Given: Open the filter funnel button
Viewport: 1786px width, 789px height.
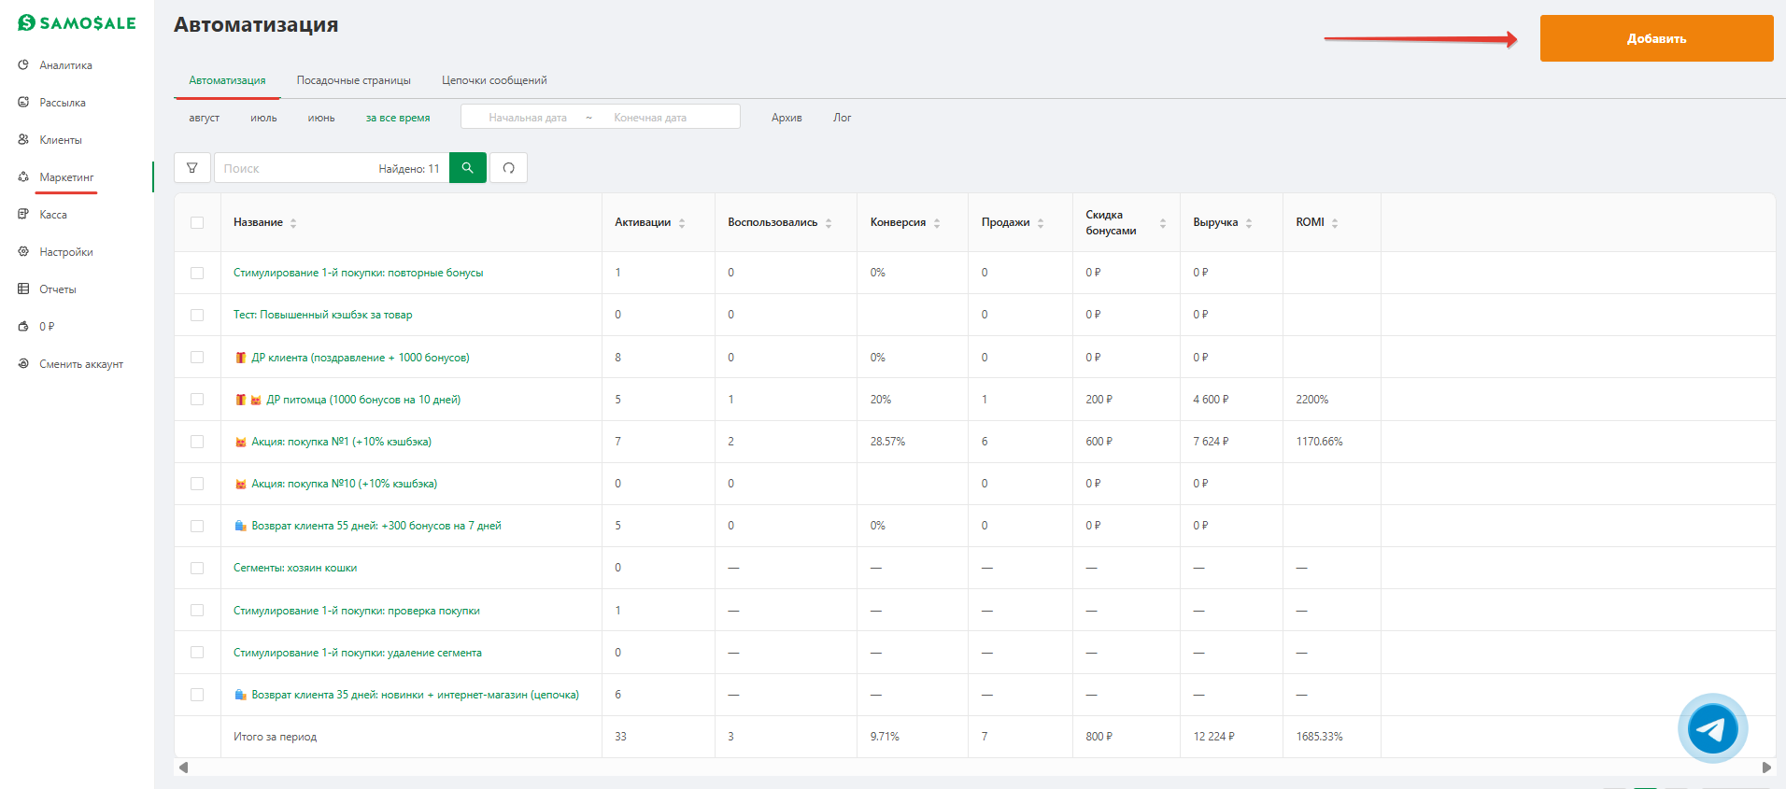Looking at the screenshot, I should (x=192, y=168).
